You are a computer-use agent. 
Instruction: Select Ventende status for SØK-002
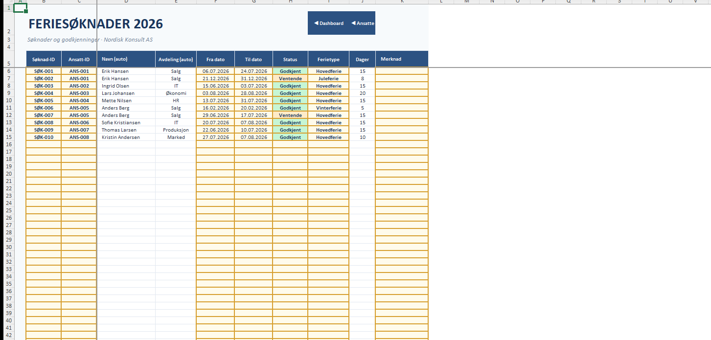pos(290,79)
